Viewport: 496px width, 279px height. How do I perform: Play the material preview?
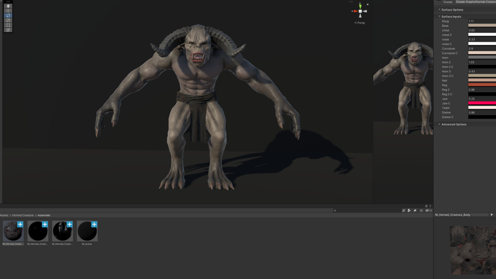pos(491,215)
